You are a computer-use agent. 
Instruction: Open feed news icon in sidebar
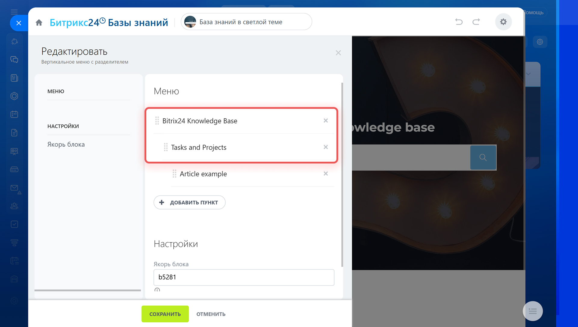click(x=14, y=78)
